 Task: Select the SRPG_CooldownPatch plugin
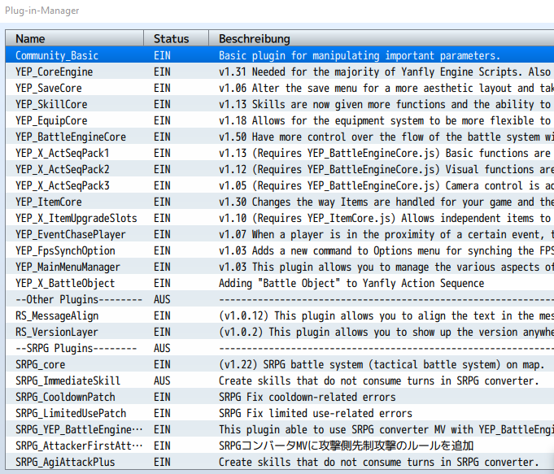coord(280,396)
